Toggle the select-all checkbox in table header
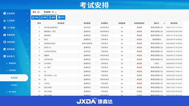This screenshot has width=189, height=106. pos(33,23)
